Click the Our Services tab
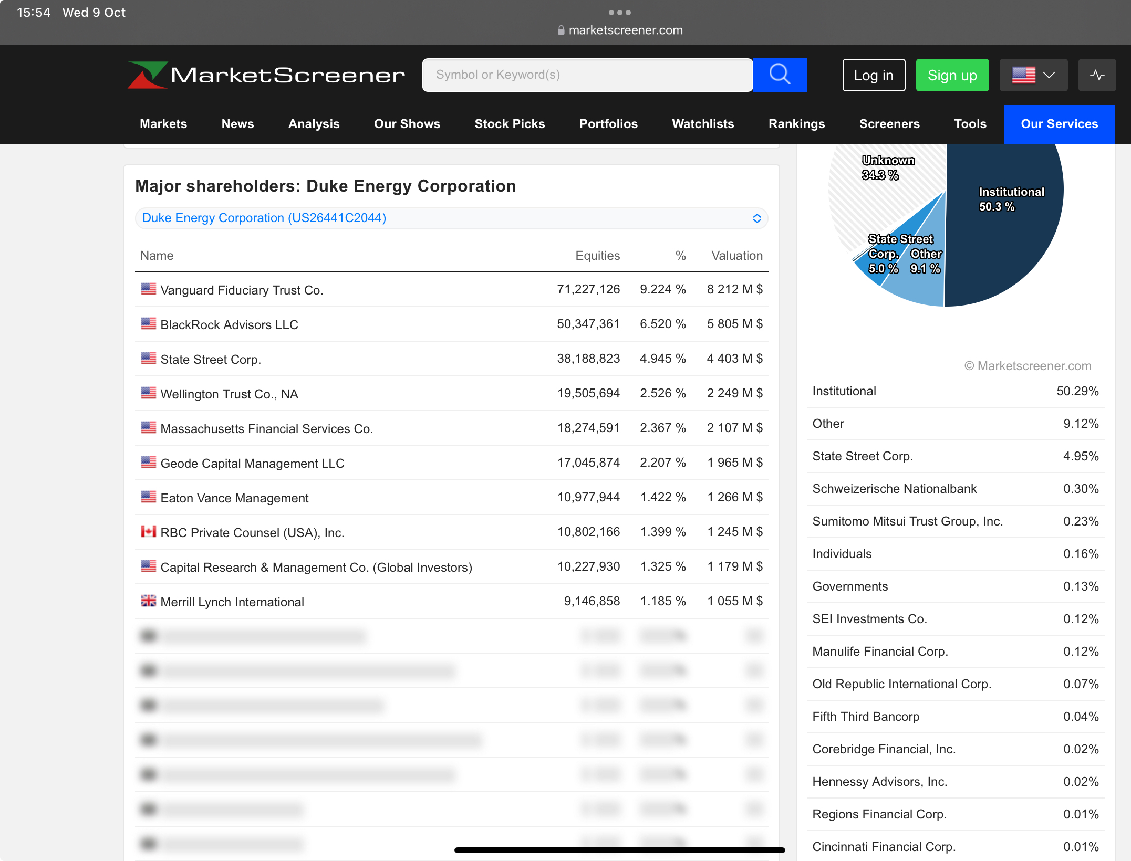This screenshot has height=861, width=1131. (1060, 124)
